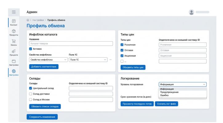Uncheck the Активен checkbox

click(x=30, y=49)
